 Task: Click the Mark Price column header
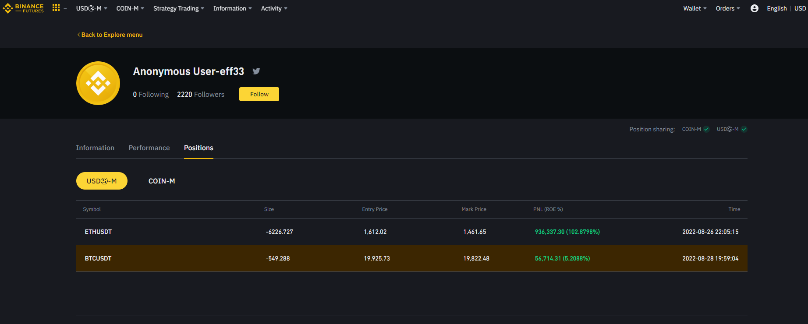[474, 209]
